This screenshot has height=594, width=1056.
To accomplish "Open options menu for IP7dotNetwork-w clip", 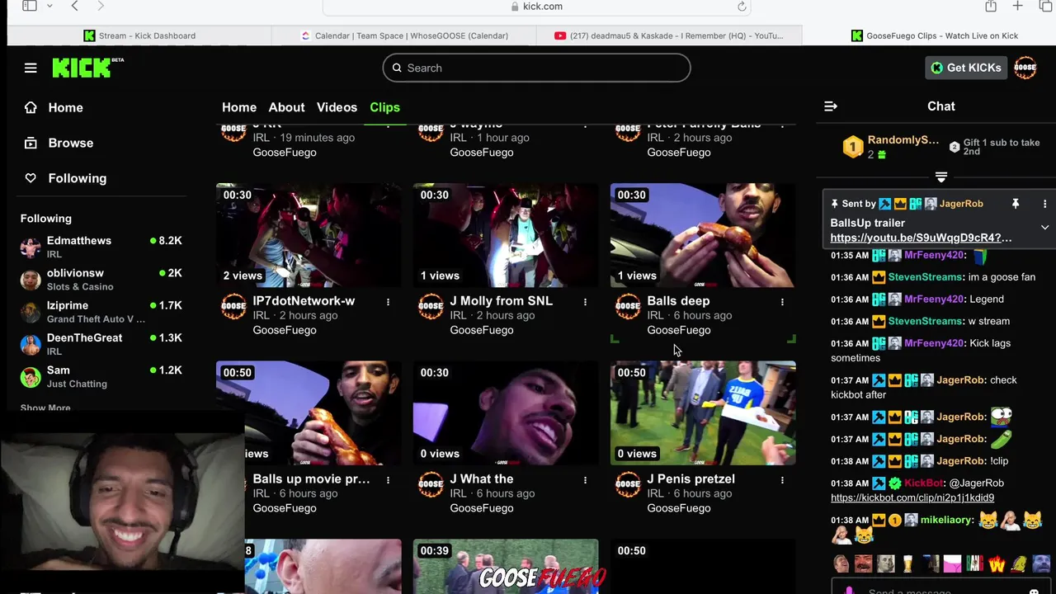I will tap(388, 302).
